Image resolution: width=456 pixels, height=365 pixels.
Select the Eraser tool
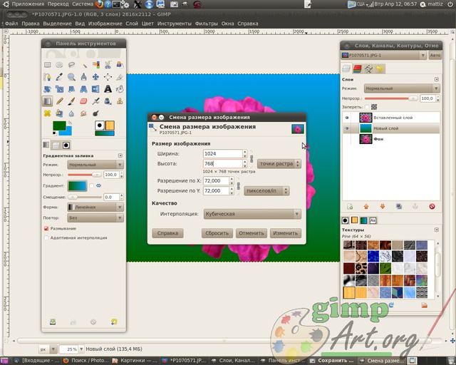[84, 101]
